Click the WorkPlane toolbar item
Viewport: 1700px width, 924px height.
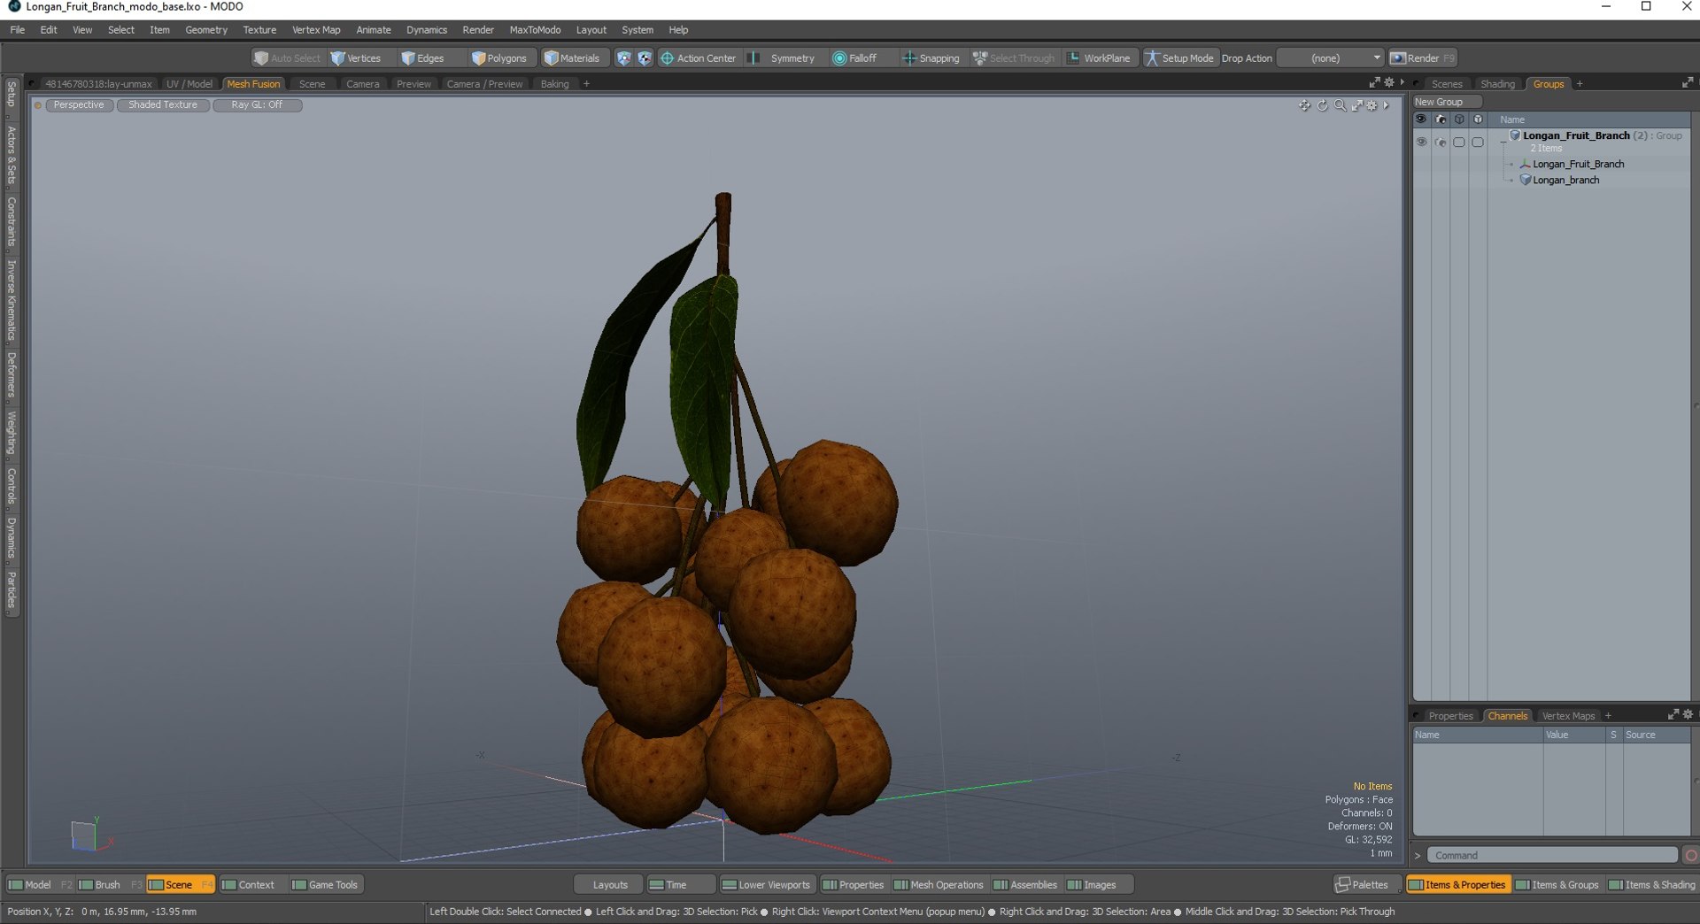click(1099, 58)
